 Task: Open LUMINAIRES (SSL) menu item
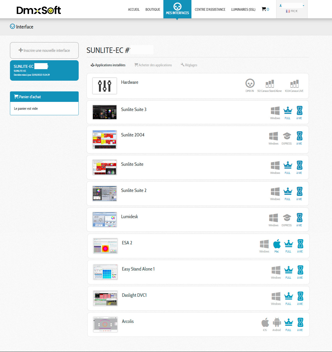[x=243, y=9]
